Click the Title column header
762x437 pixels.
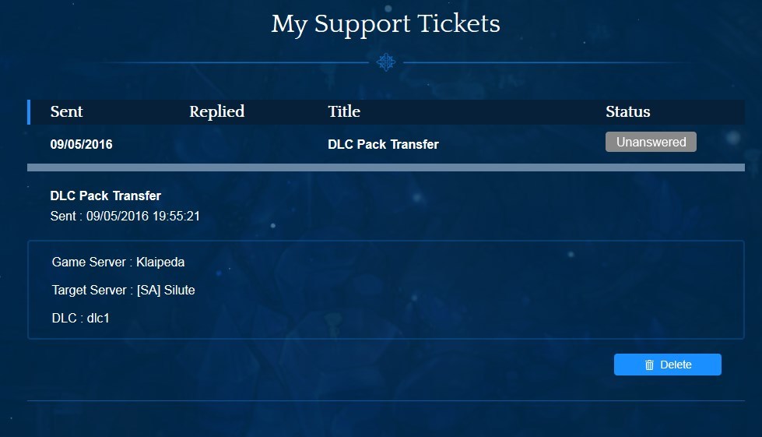pos(344,111)
